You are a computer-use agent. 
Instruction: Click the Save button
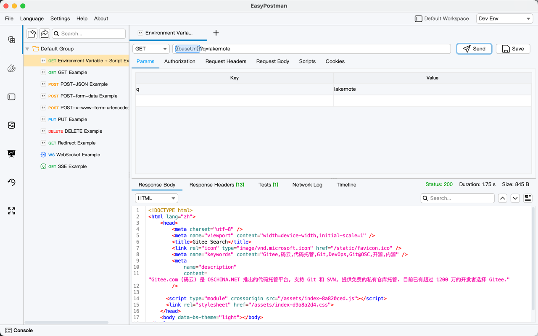[513, 49]
